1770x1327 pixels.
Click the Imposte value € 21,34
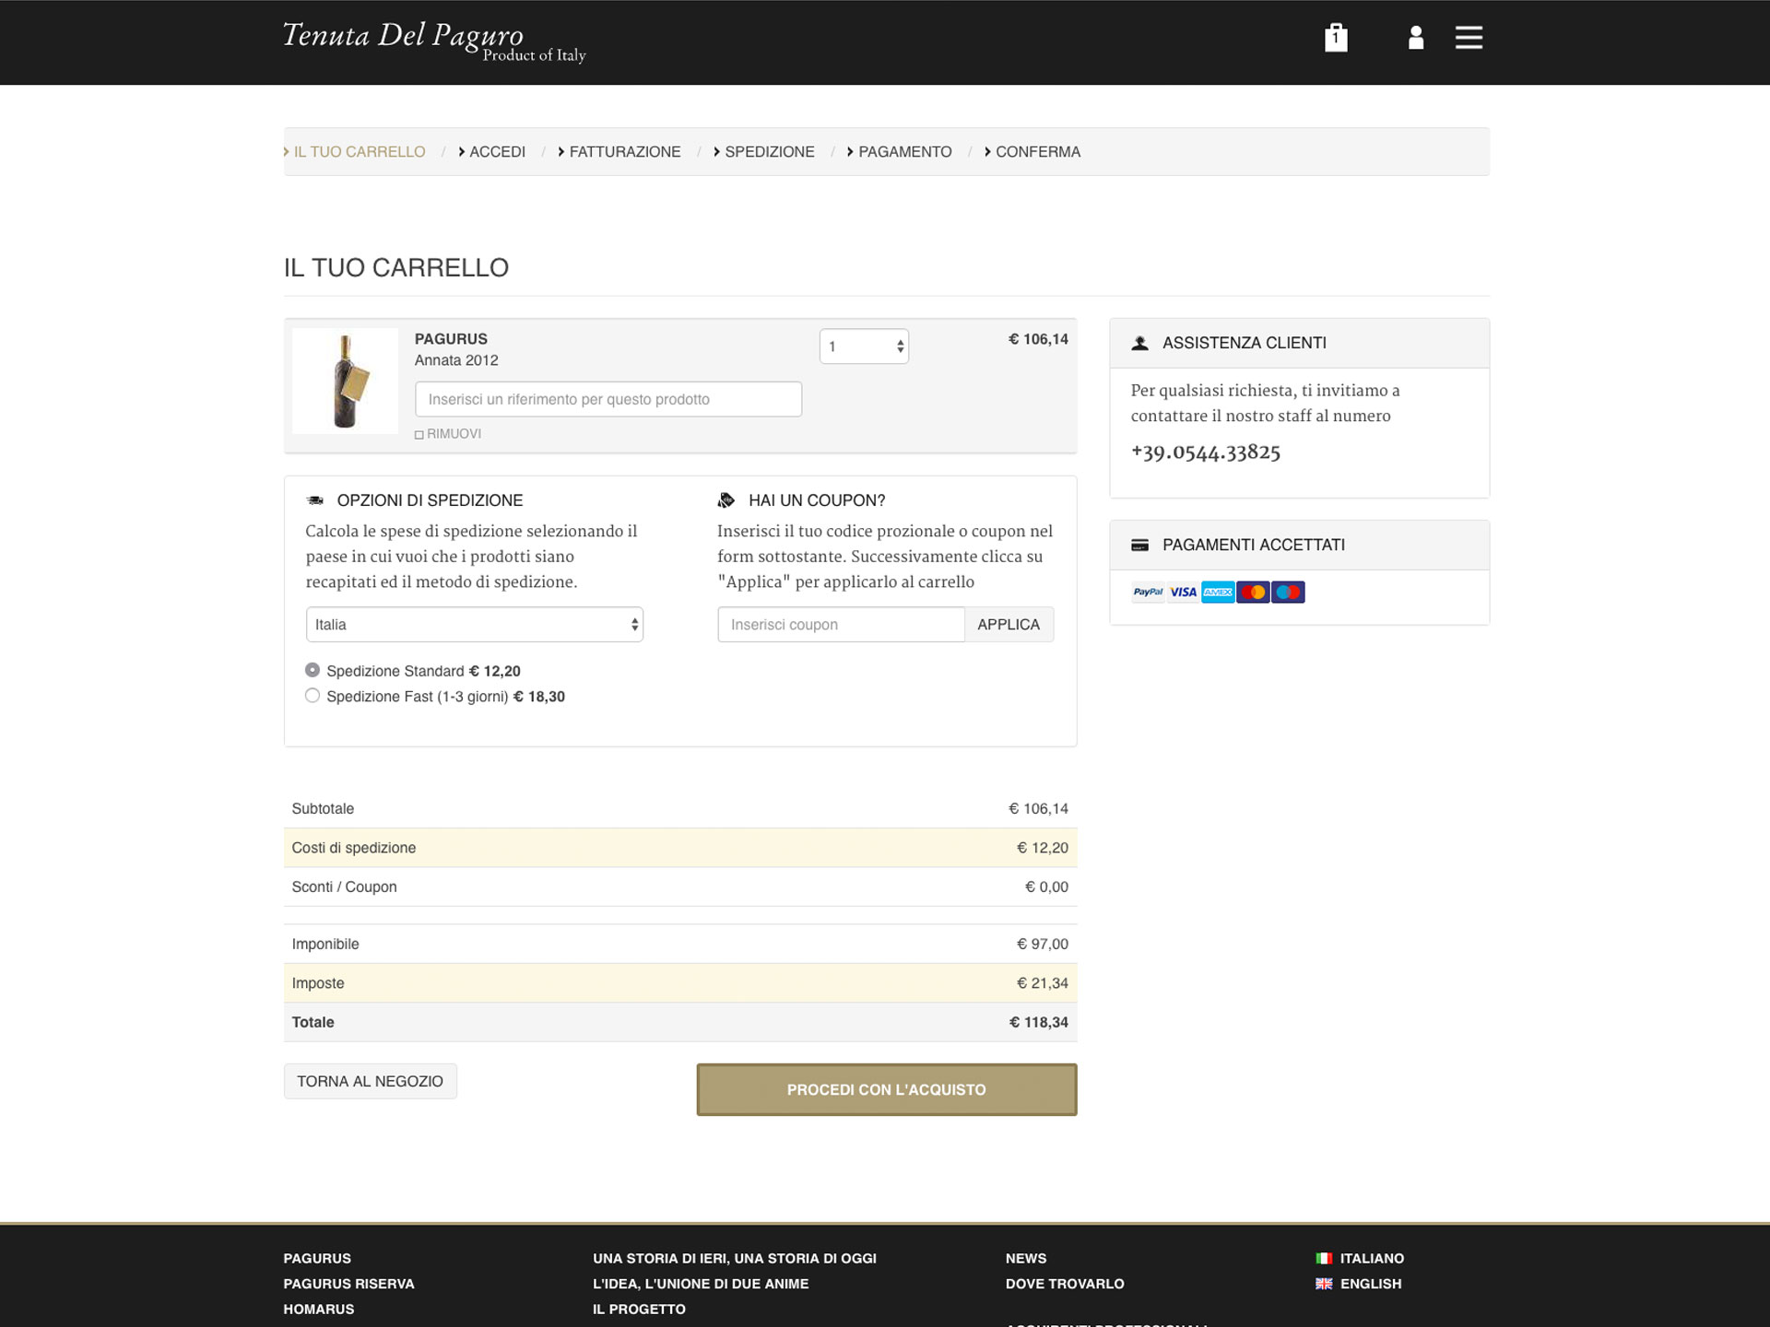1043,983
